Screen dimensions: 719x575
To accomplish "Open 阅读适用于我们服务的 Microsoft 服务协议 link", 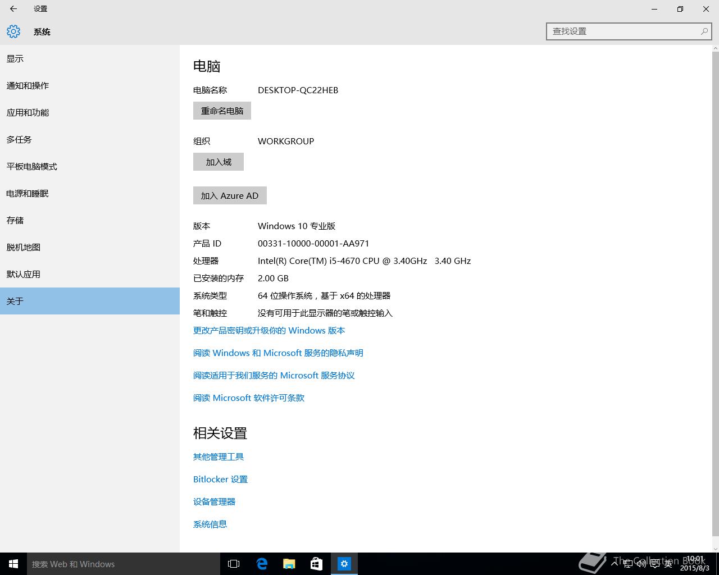I will point(274,375).
